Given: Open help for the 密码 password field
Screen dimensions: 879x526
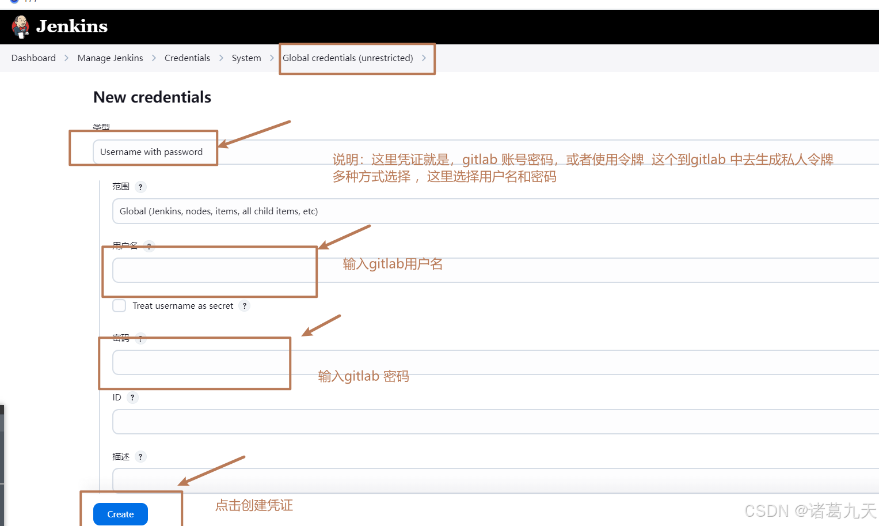Looking at the screenshot, I should (x=140, y=339).
